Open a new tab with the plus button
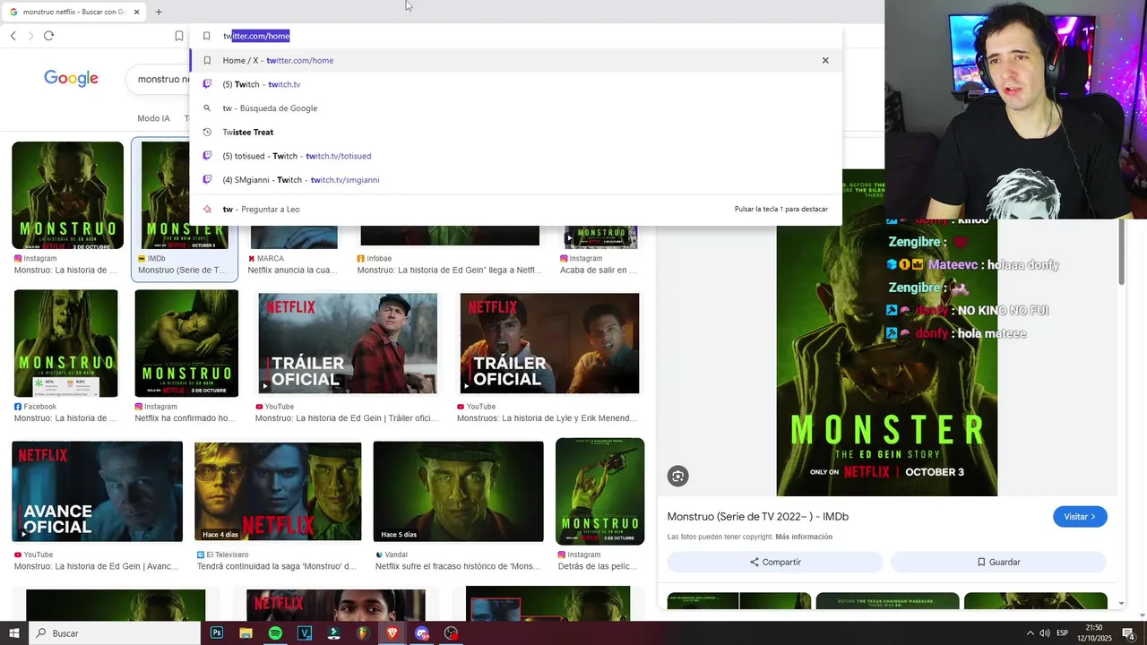The height and width of the screenshot is (645, 1147). tap(159, 13)
